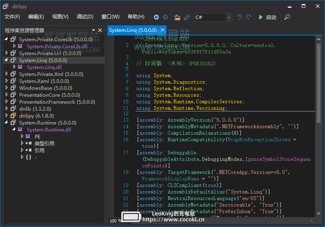Expand the System.Private.CoreLib.dll module node
This screenshot has width=325, height=227.
click(x=14, y=46)
